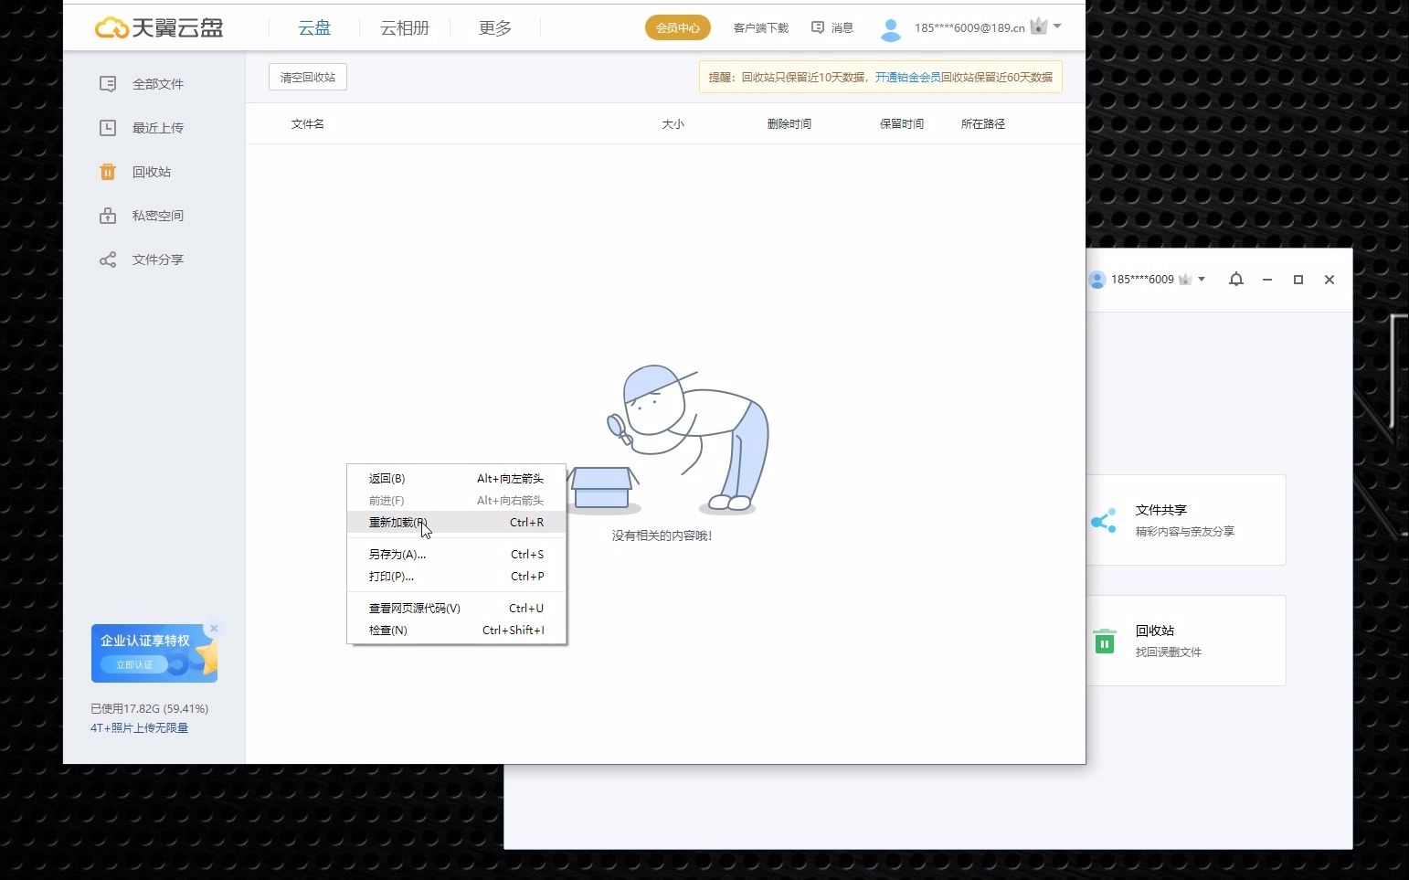Choose 打印(P)... in context menu
Screen dimensions: 1409x880
pyautogui.click(x=457, y=577)
